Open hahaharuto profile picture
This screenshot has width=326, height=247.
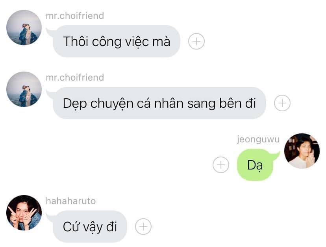(x=24, y=213)
